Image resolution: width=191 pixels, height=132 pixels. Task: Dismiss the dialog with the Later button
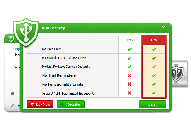pos(153,104)
